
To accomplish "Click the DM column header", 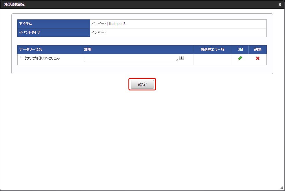I will (x=240, y=50).
